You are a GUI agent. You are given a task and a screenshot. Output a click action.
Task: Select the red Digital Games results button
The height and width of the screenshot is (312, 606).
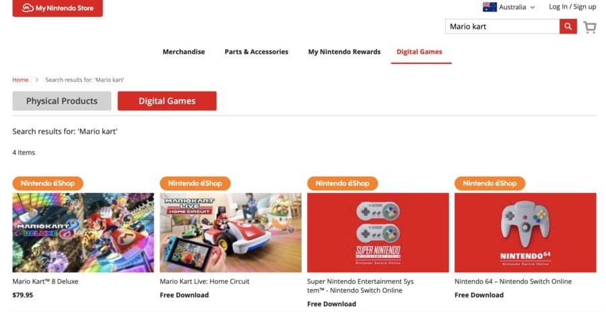(x=167, y=101)
